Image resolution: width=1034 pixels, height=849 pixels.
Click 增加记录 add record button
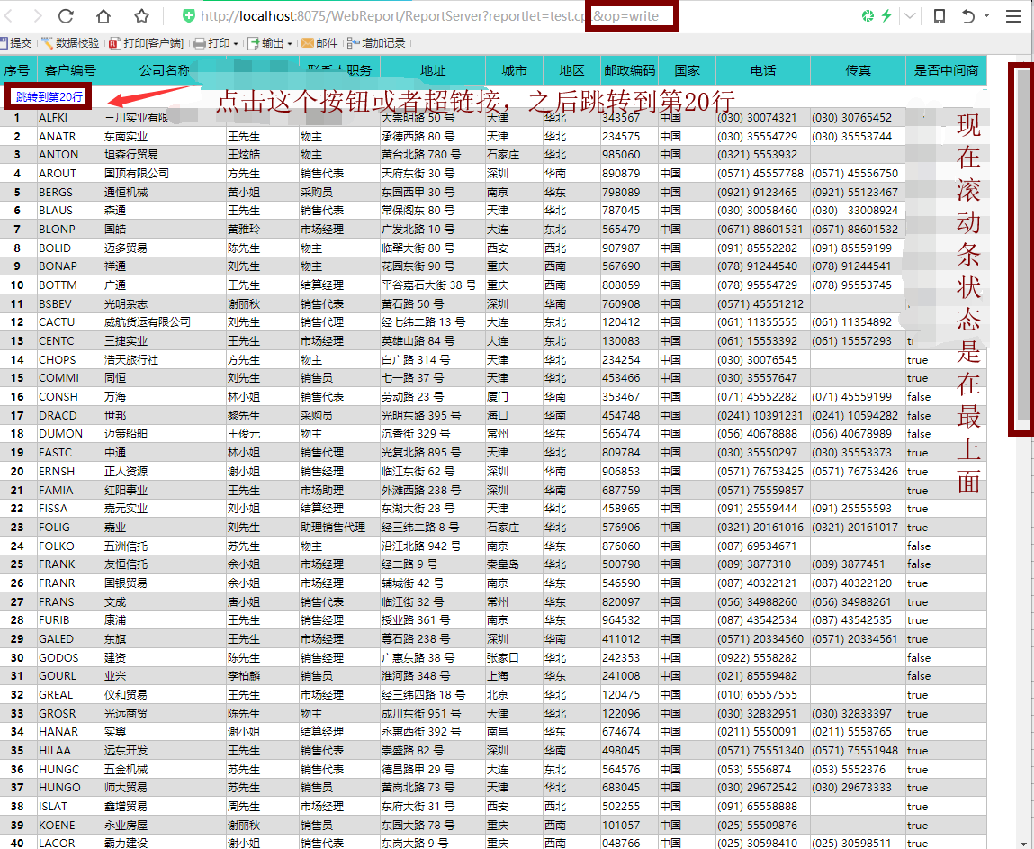click(377, 42)
